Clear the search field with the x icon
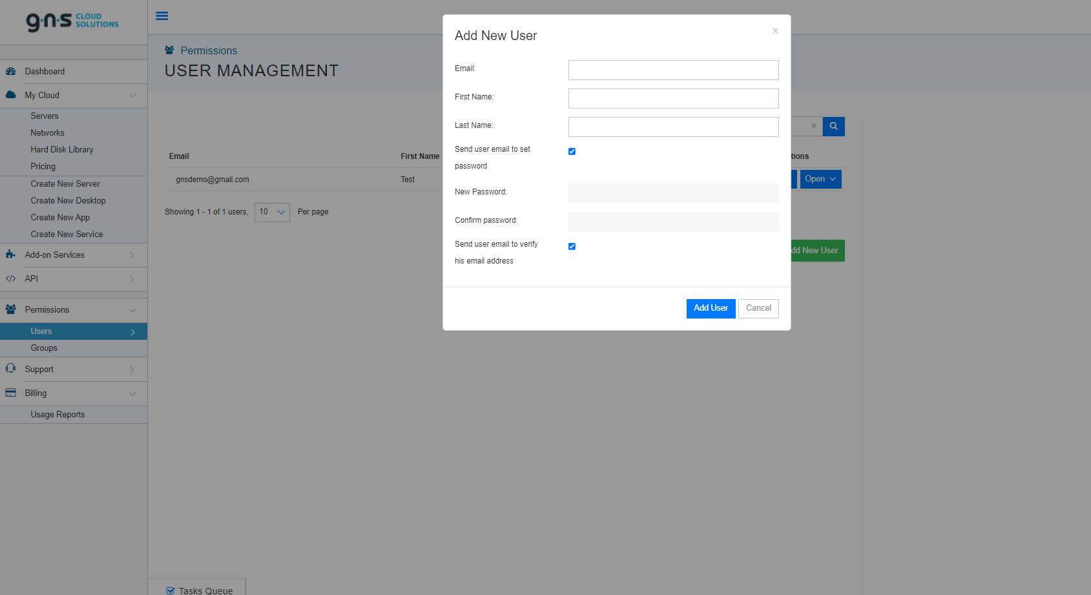 click(x=814, y=127)
